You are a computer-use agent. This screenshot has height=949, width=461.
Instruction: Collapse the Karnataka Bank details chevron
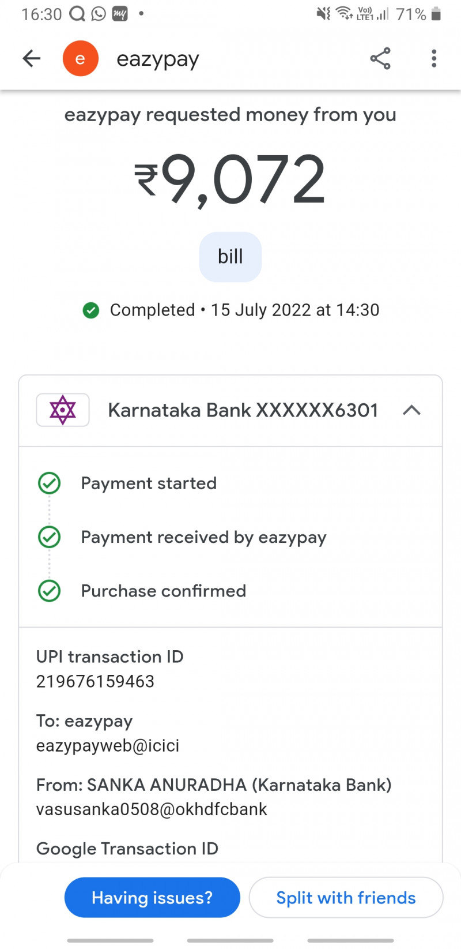pyautogui.click(x=411, y=410)
